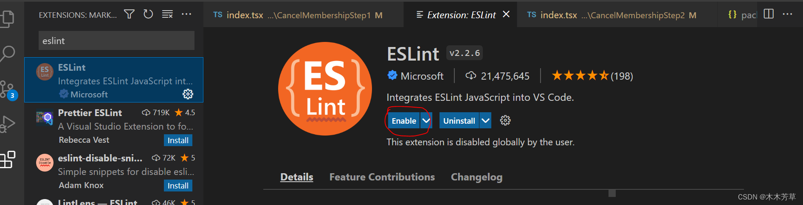Select ESLint in the extensions list
This screenshot has width=803, height=205.
(114, 80)
